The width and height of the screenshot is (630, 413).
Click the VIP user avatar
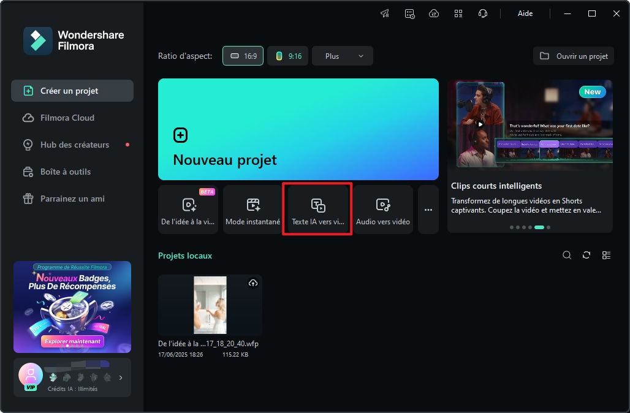31,376
